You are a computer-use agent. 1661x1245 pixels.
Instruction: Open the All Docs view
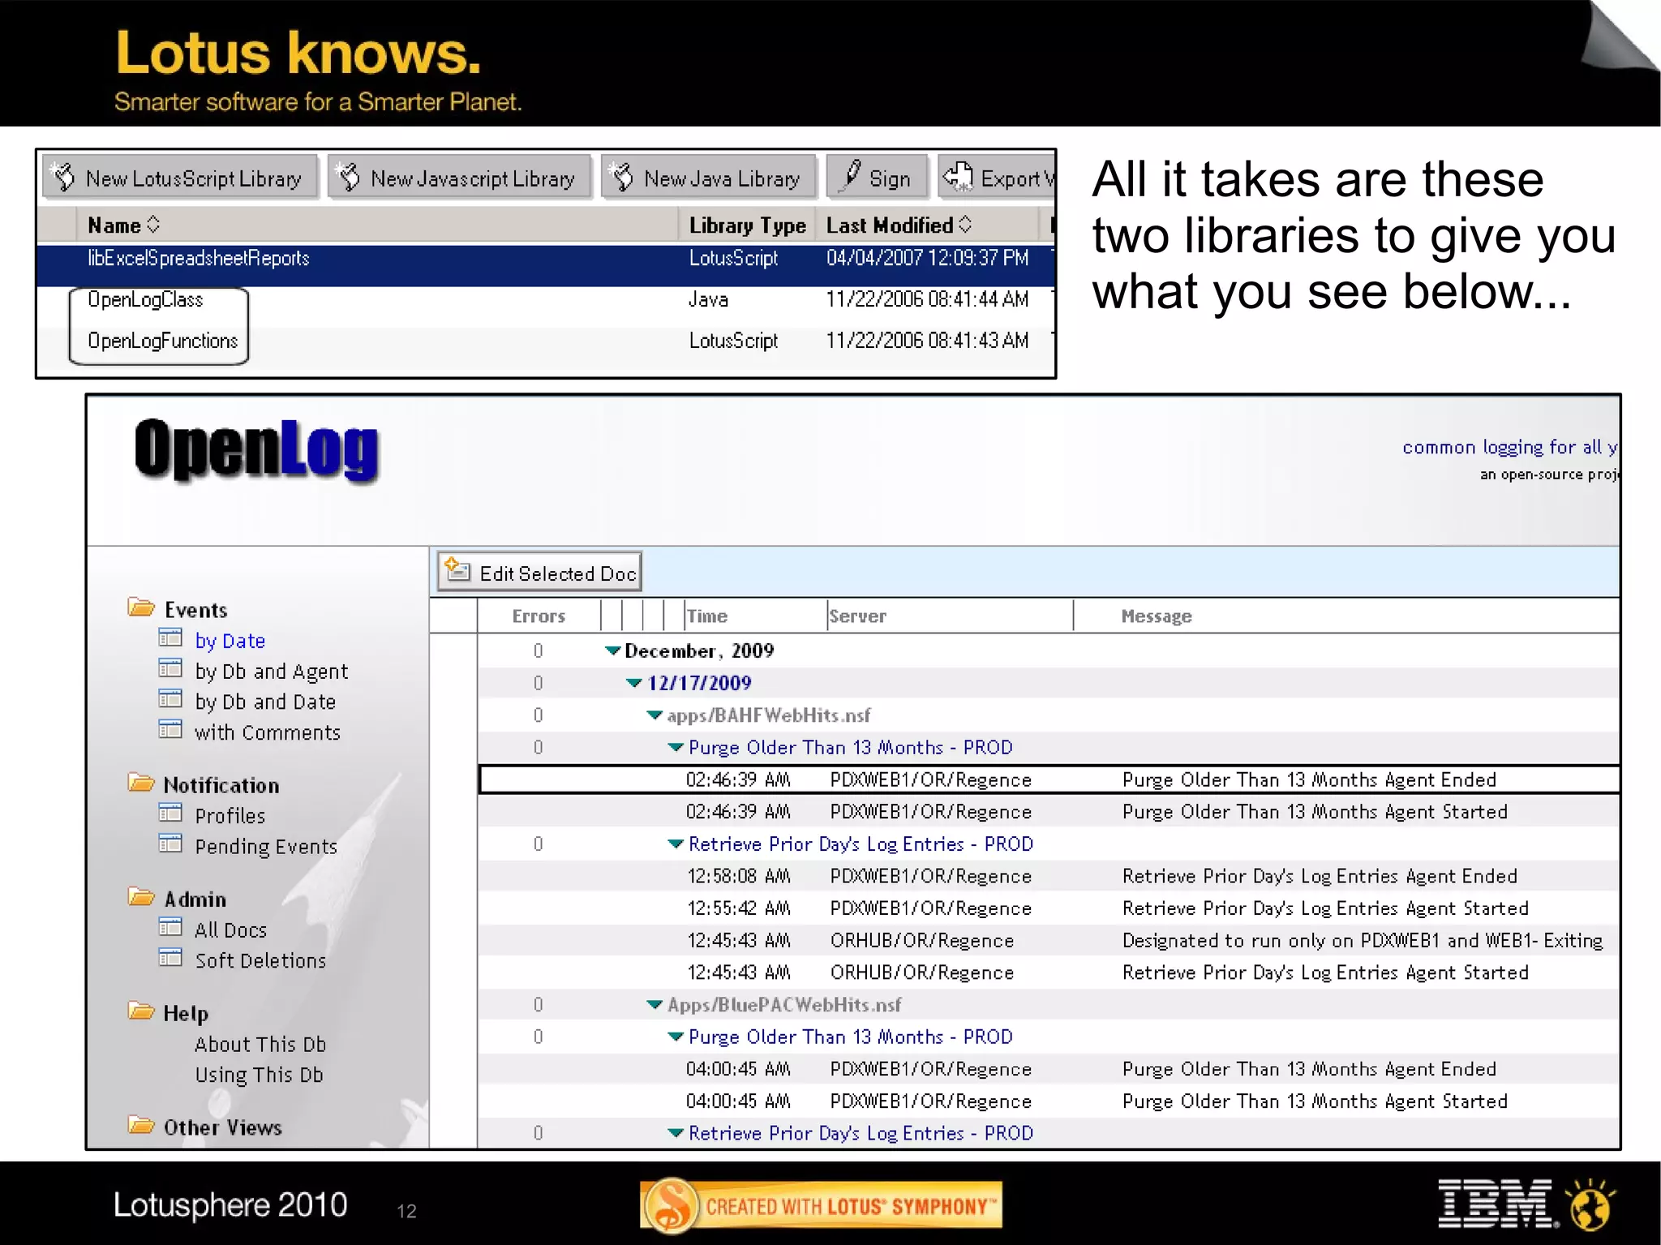tap(230, 930)
